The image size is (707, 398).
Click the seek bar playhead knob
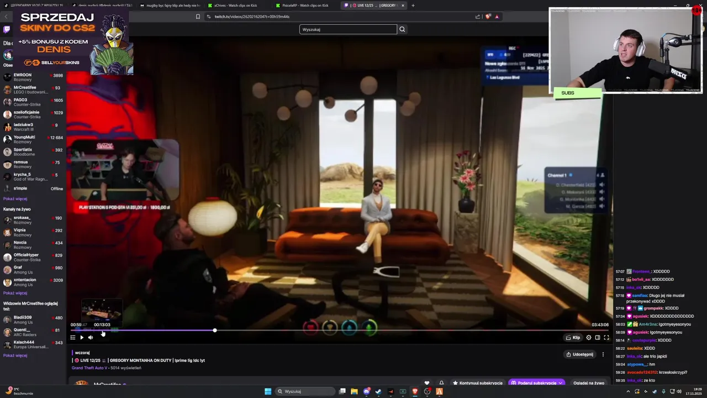point(215,331)
